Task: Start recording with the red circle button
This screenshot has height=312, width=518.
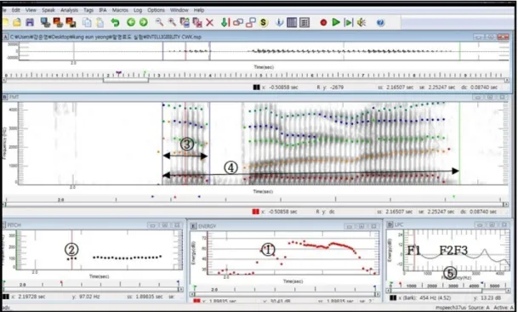Action: click(x=323, y=22)
